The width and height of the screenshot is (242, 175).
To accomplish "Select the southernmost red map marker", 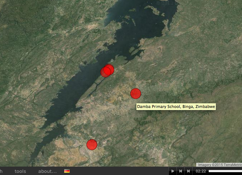I will [92, 145].
